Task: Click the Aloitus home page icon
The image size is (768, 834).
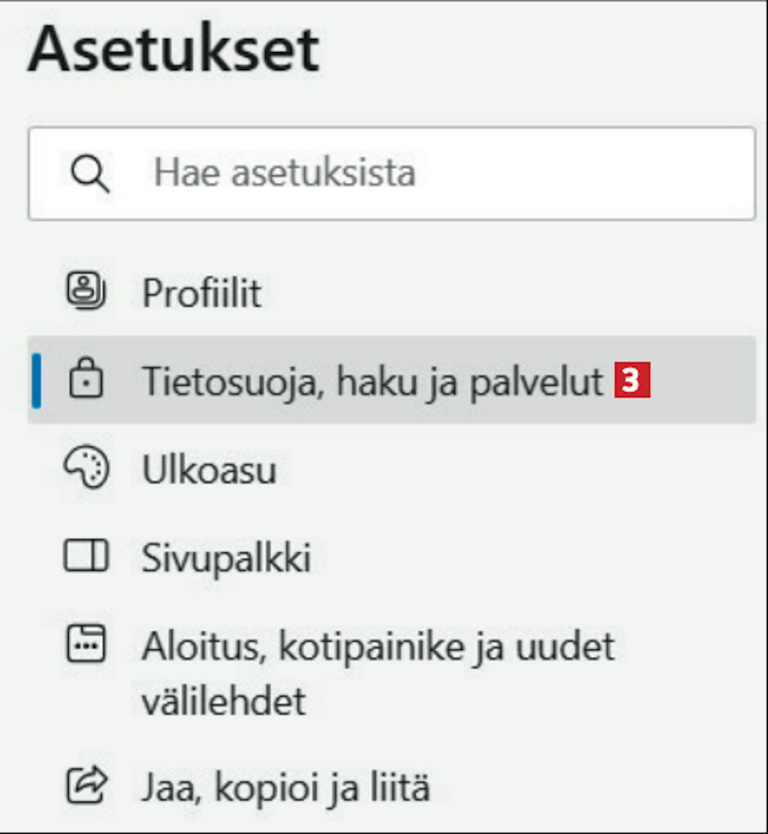Action: [x=86, y=644]
